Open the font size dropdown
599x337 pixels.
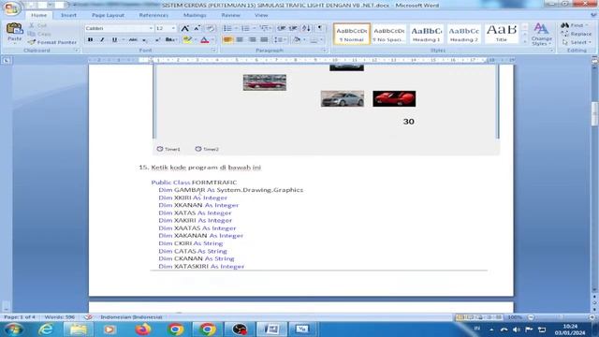click(x=173, y=28)
